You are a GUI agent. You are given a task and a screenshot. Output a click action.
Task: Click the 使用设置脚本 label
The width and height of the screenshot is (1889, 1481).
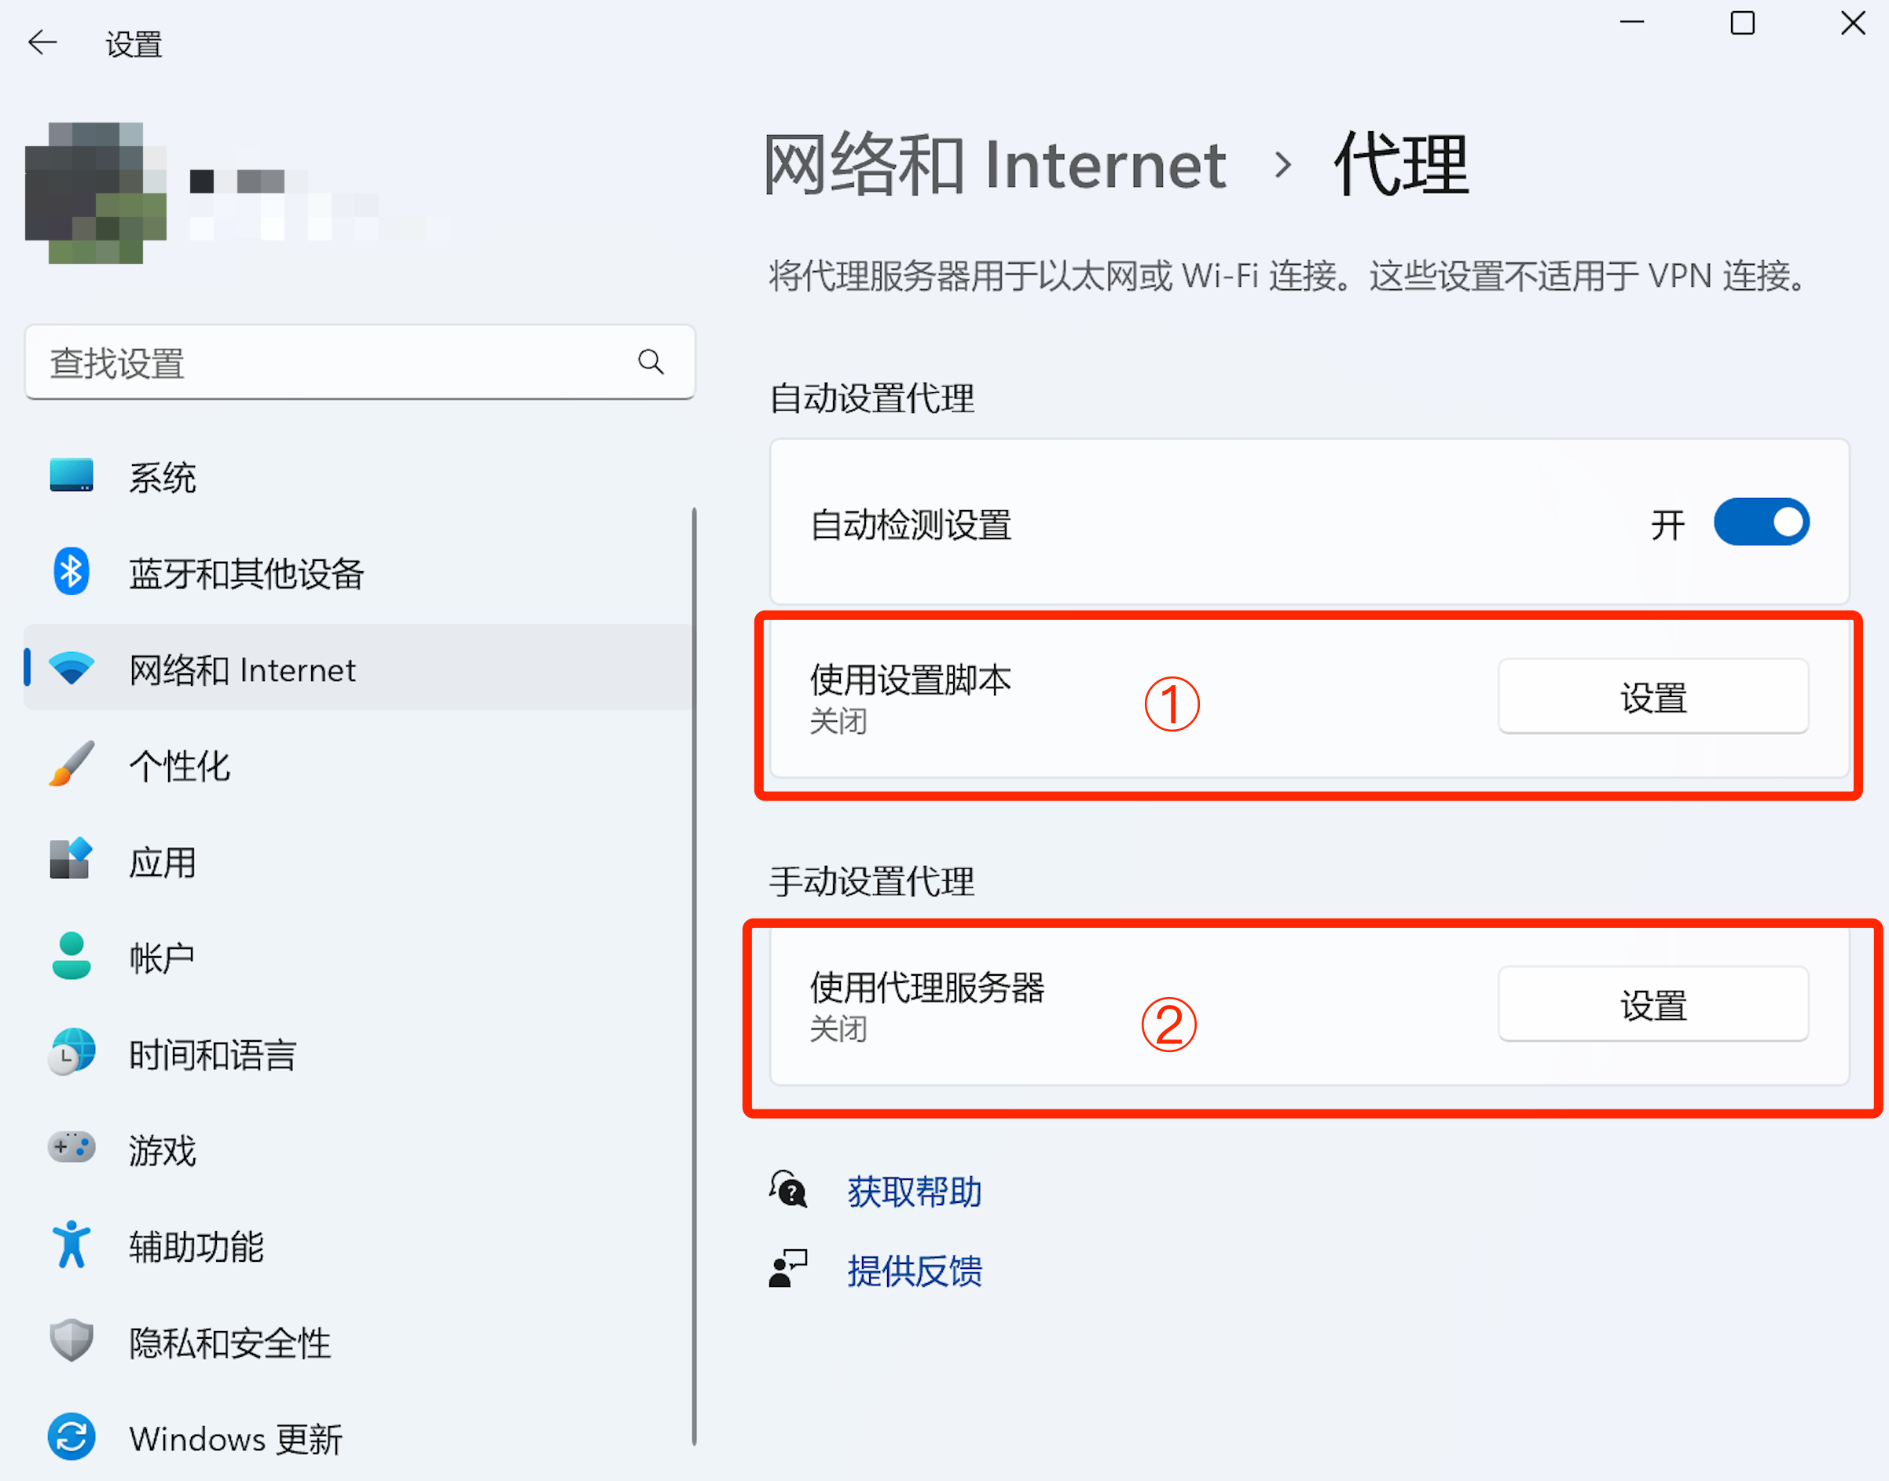(911, 679)
